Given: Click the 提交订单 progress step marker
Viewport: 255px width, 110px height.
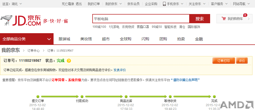Looking at the screenshot, I should (x=38, y=96).
